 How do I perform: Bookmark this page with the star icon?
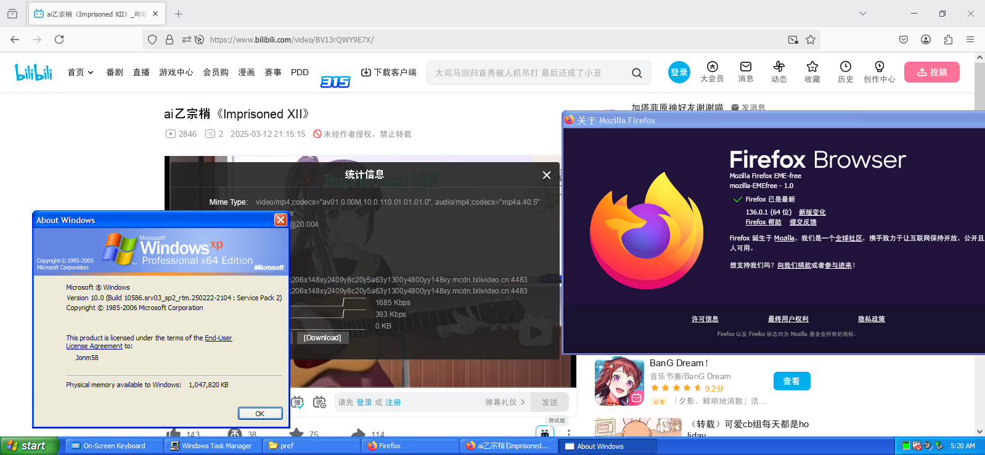click(x=811, y=39)
